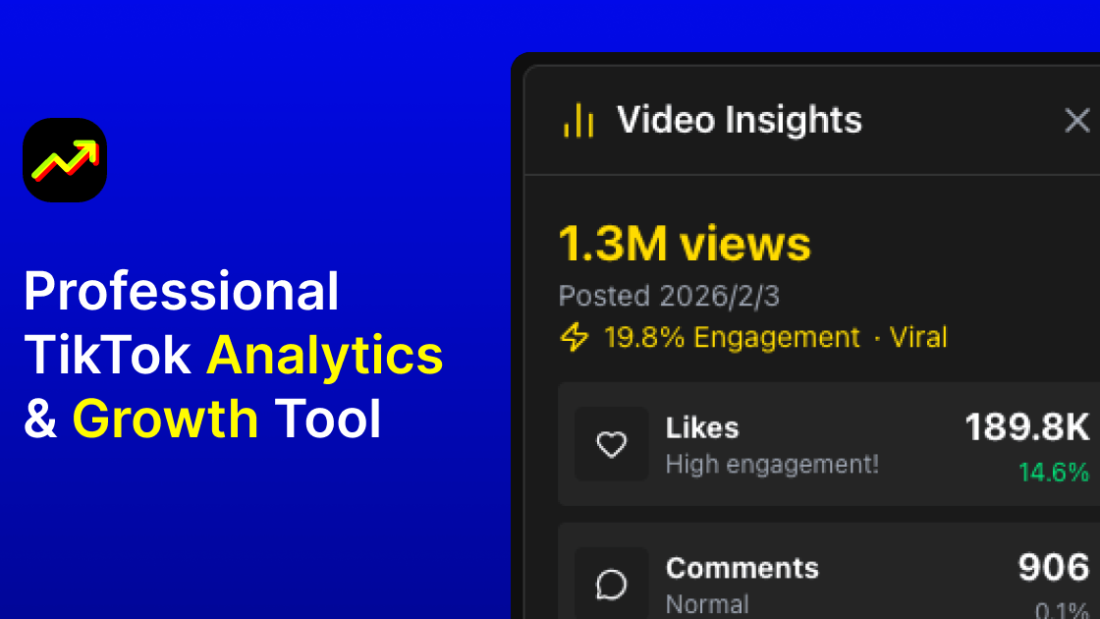1100x619 pixels.
Task: Select the Video Insights title
Action: coord(740,120)
